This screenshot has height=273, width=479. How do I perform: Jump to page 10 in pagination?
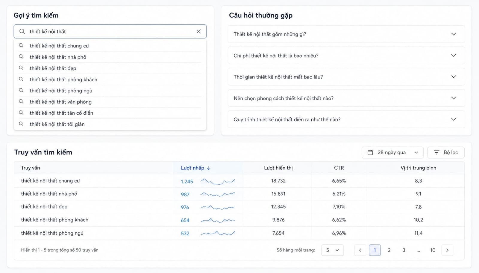433,250
